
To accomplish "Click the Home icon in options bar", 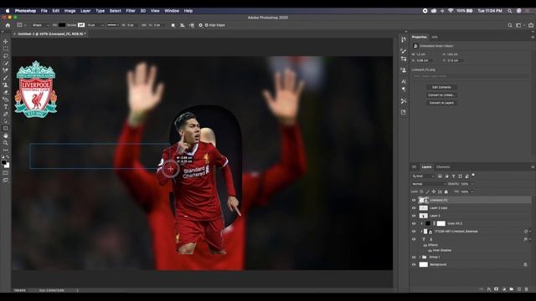I will tap(8, 25).
